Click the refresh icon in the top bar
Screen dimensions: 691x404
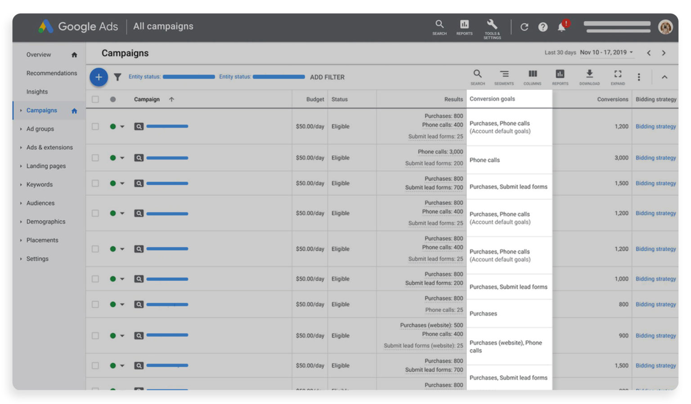(x=525, y=27)
